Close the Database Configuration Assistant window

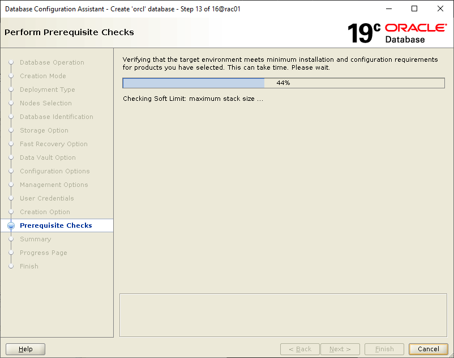pos(440,8)
